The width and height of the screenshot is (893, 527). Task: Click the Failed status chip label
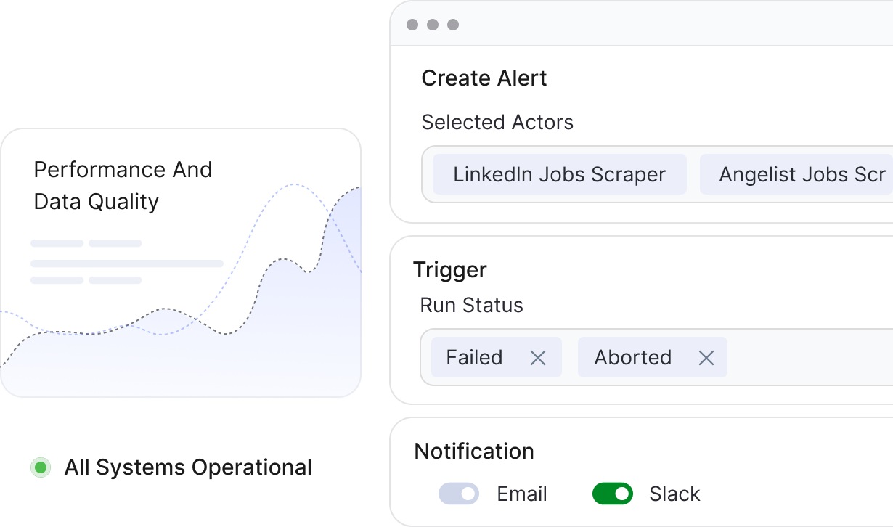474,357
